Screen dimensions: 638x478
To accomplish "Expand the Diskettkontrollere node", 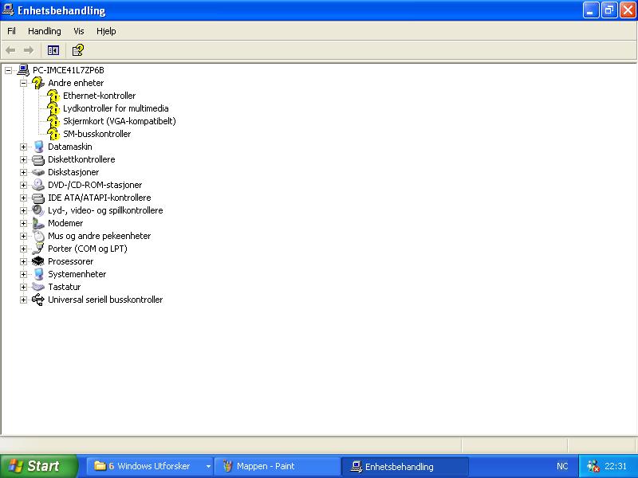I will point(24,160).
